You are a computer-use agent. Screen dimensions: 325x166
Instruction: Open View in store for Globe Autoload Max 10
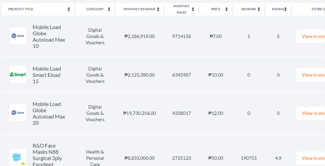point(311,36)
